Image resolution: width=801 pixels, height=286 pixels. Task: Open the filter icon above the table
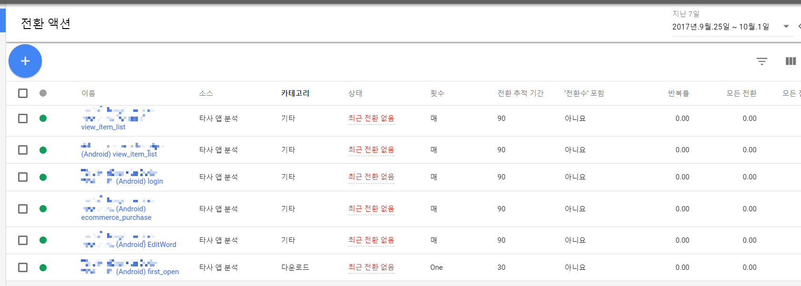click(x=762, y=61)
